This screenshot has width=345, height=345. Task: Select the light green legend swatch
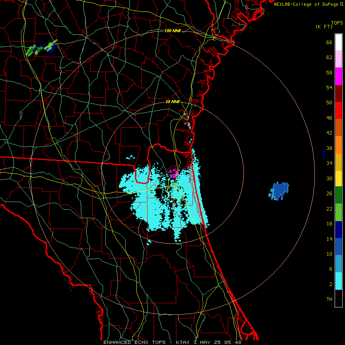point(338,212)
